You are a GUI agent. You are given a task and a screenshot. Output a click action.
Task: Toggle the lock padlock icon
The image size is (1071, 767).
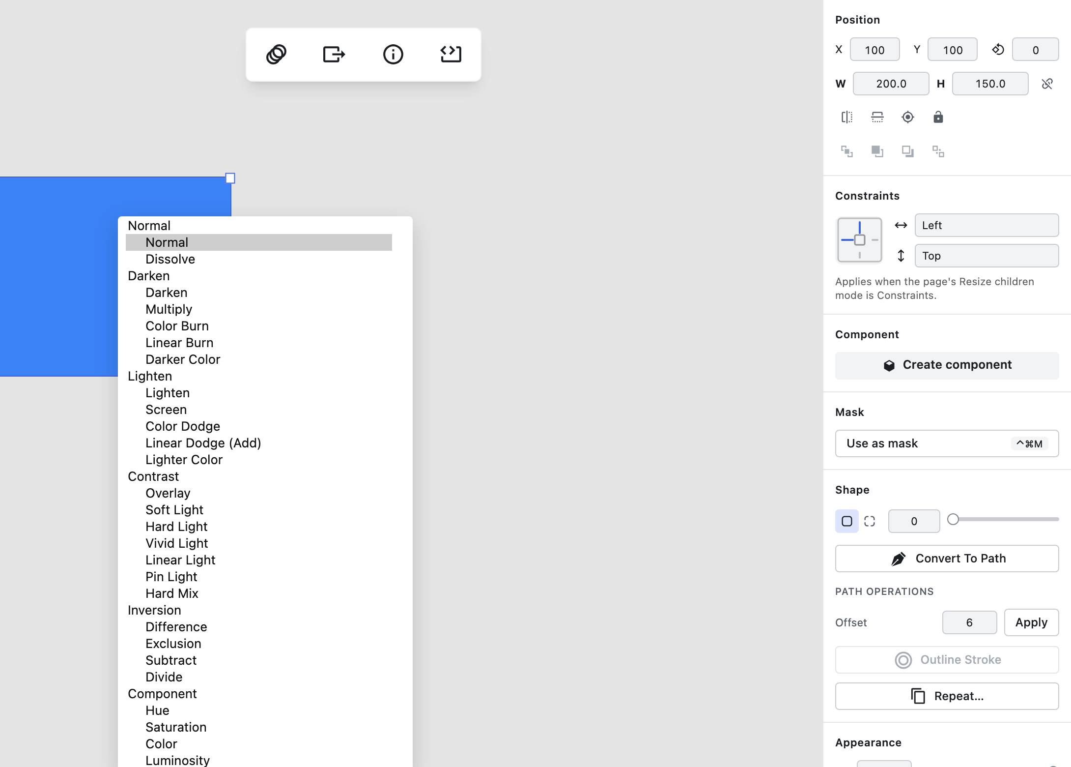tap(938, 117)
